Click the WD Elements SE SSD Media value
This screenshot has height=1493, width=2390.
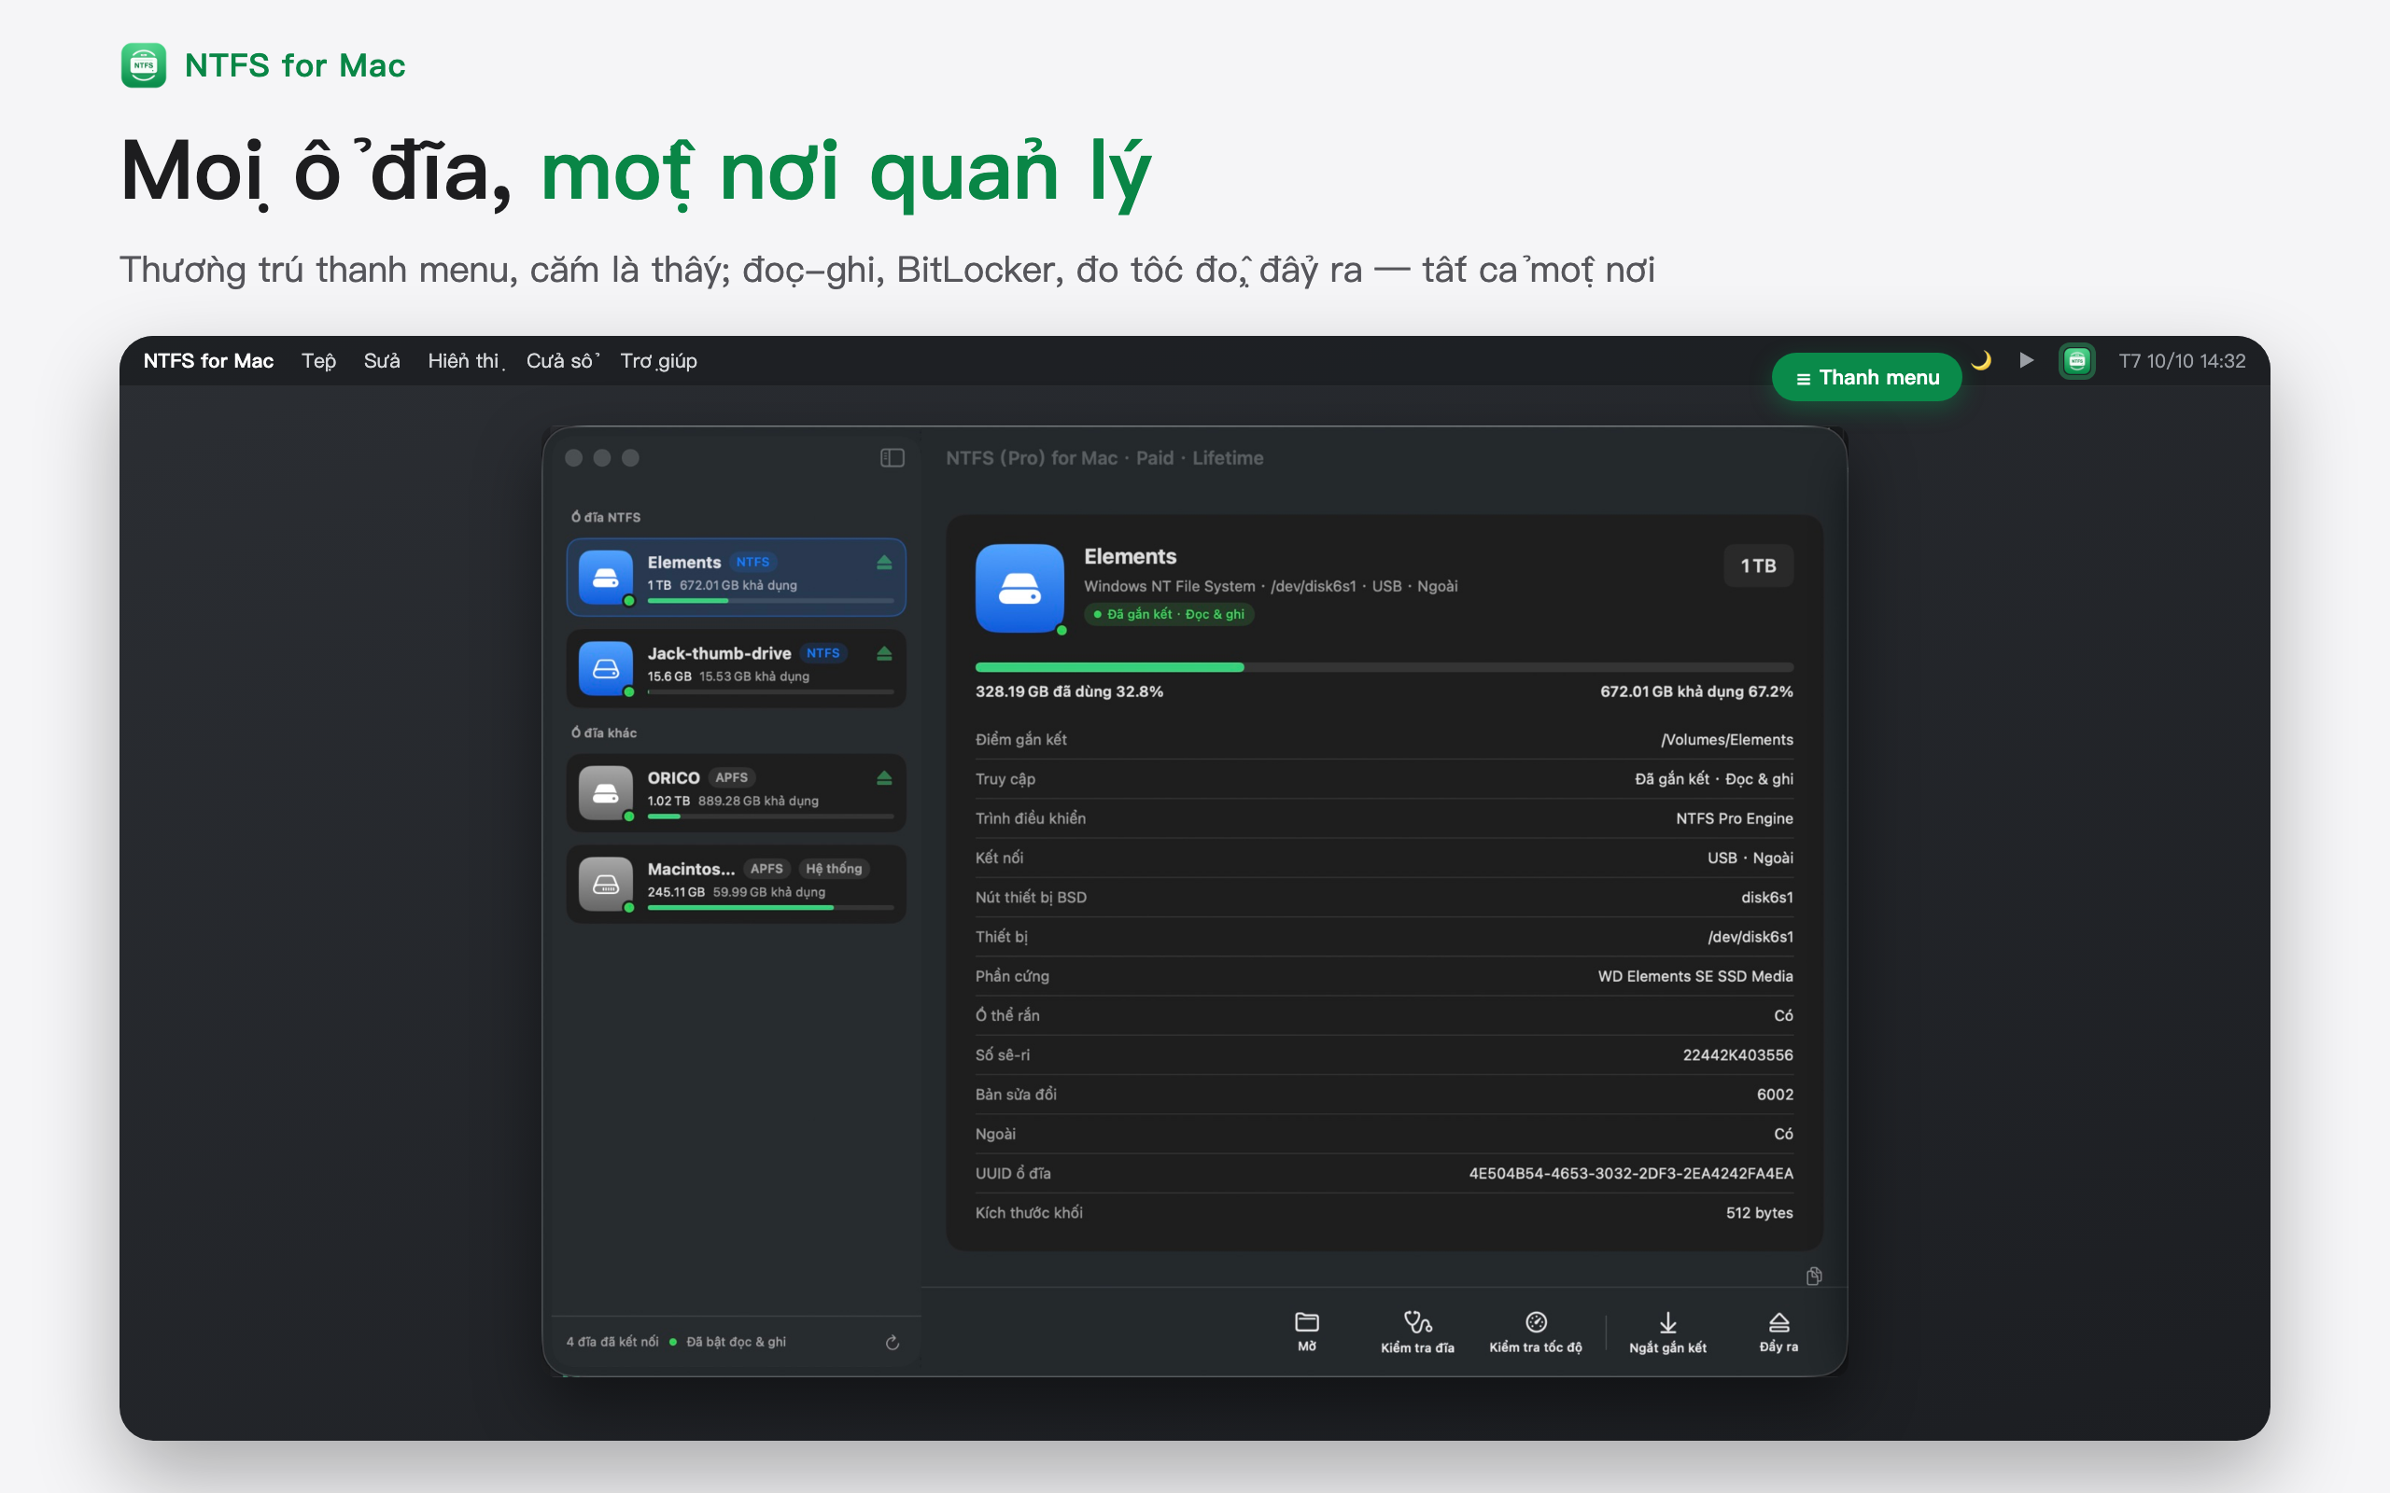click(1694, 976)
